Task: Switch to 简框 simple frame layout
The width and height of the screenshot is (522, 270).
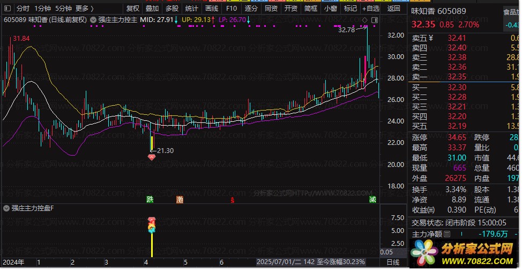Action: 311,9
